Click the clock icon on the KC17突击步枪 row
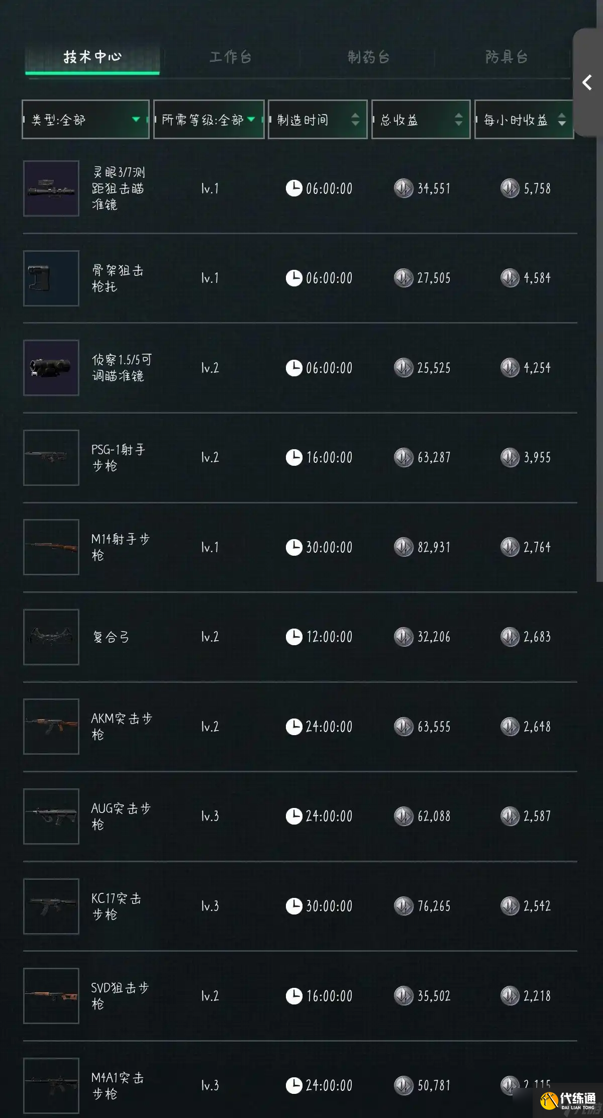 coord(295,906)
